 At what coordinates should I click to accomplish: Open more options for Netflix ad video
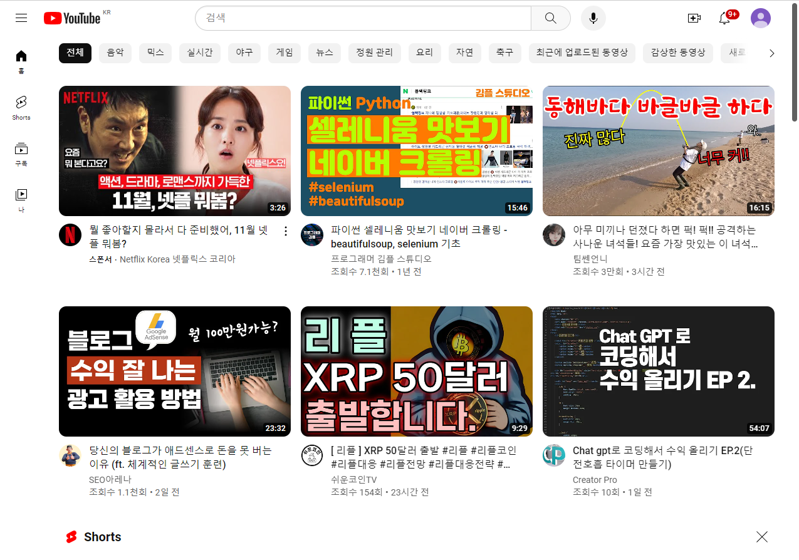pos(286,231)
